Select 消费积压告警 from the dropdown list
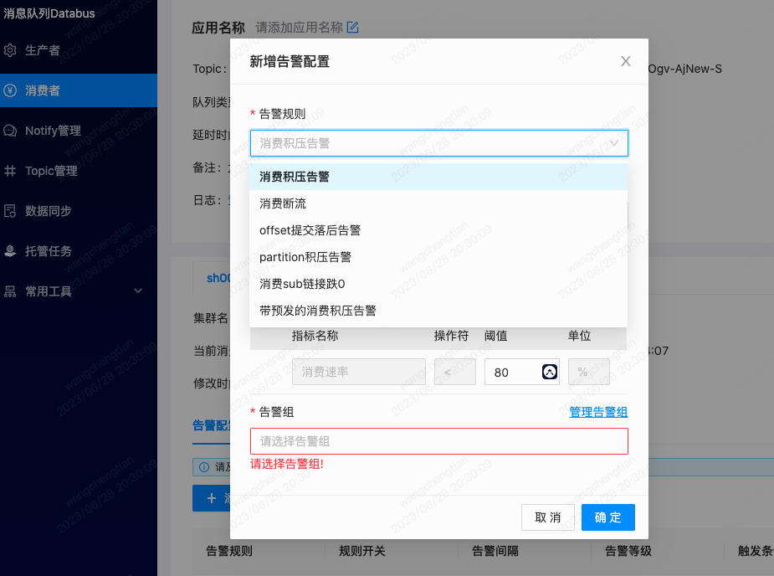Image resolution: width=774 pixels, height=576 pixels. pyautogui.click(x=438, y=177)
